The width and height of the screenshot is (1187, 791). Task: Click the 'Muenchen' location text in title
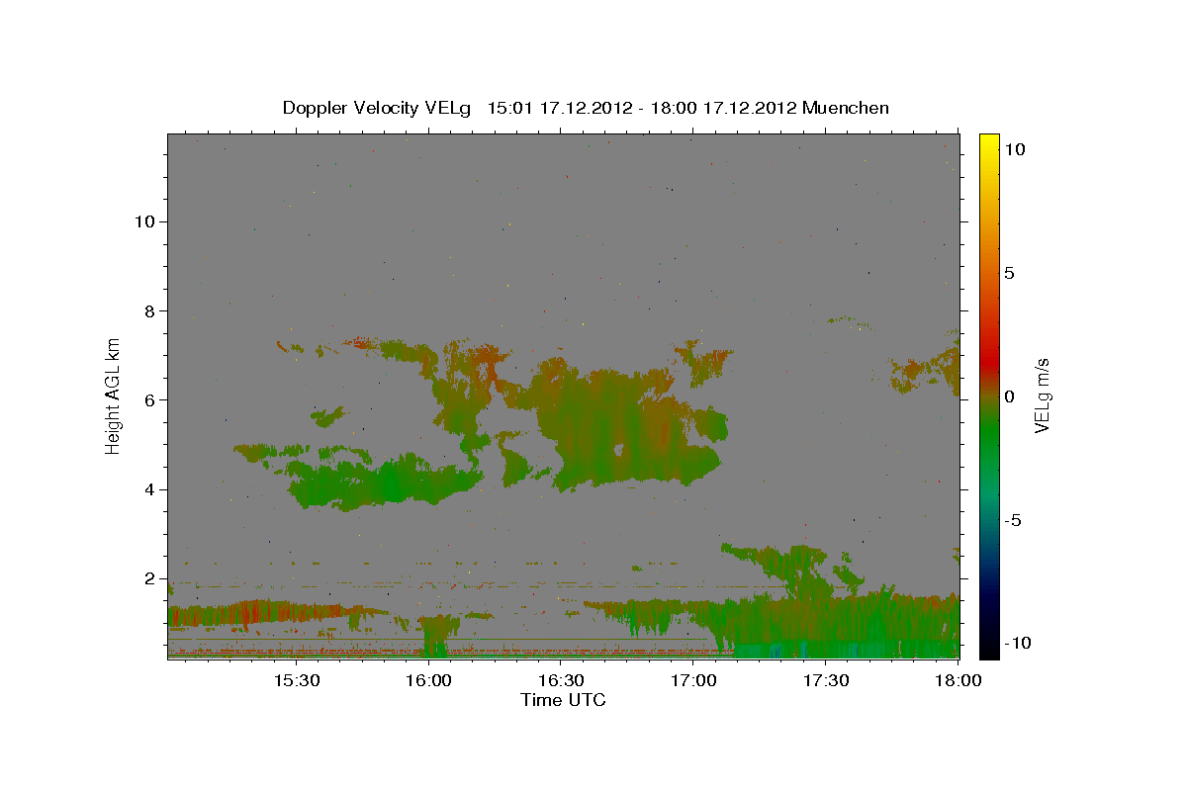pyautogui.click(x=846, y=108)
